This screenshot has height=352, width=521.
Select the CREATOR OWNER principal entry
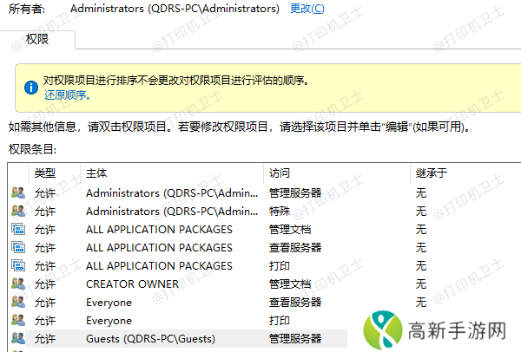tap(132, 284)
